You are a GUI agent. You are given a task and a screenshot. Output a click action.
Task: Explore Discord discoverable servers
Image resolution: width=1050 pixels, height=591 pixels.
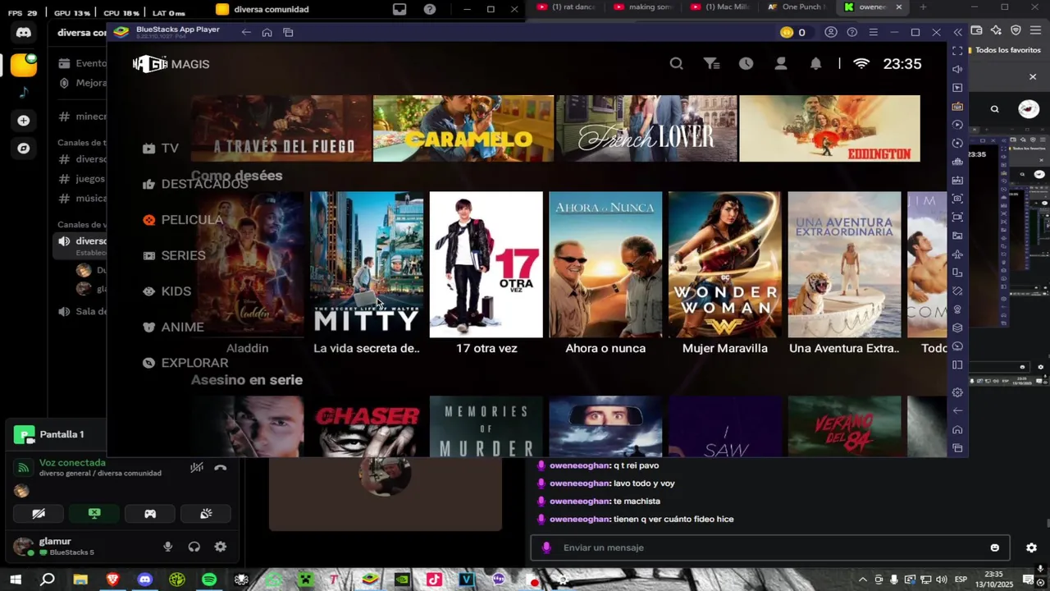23,149
